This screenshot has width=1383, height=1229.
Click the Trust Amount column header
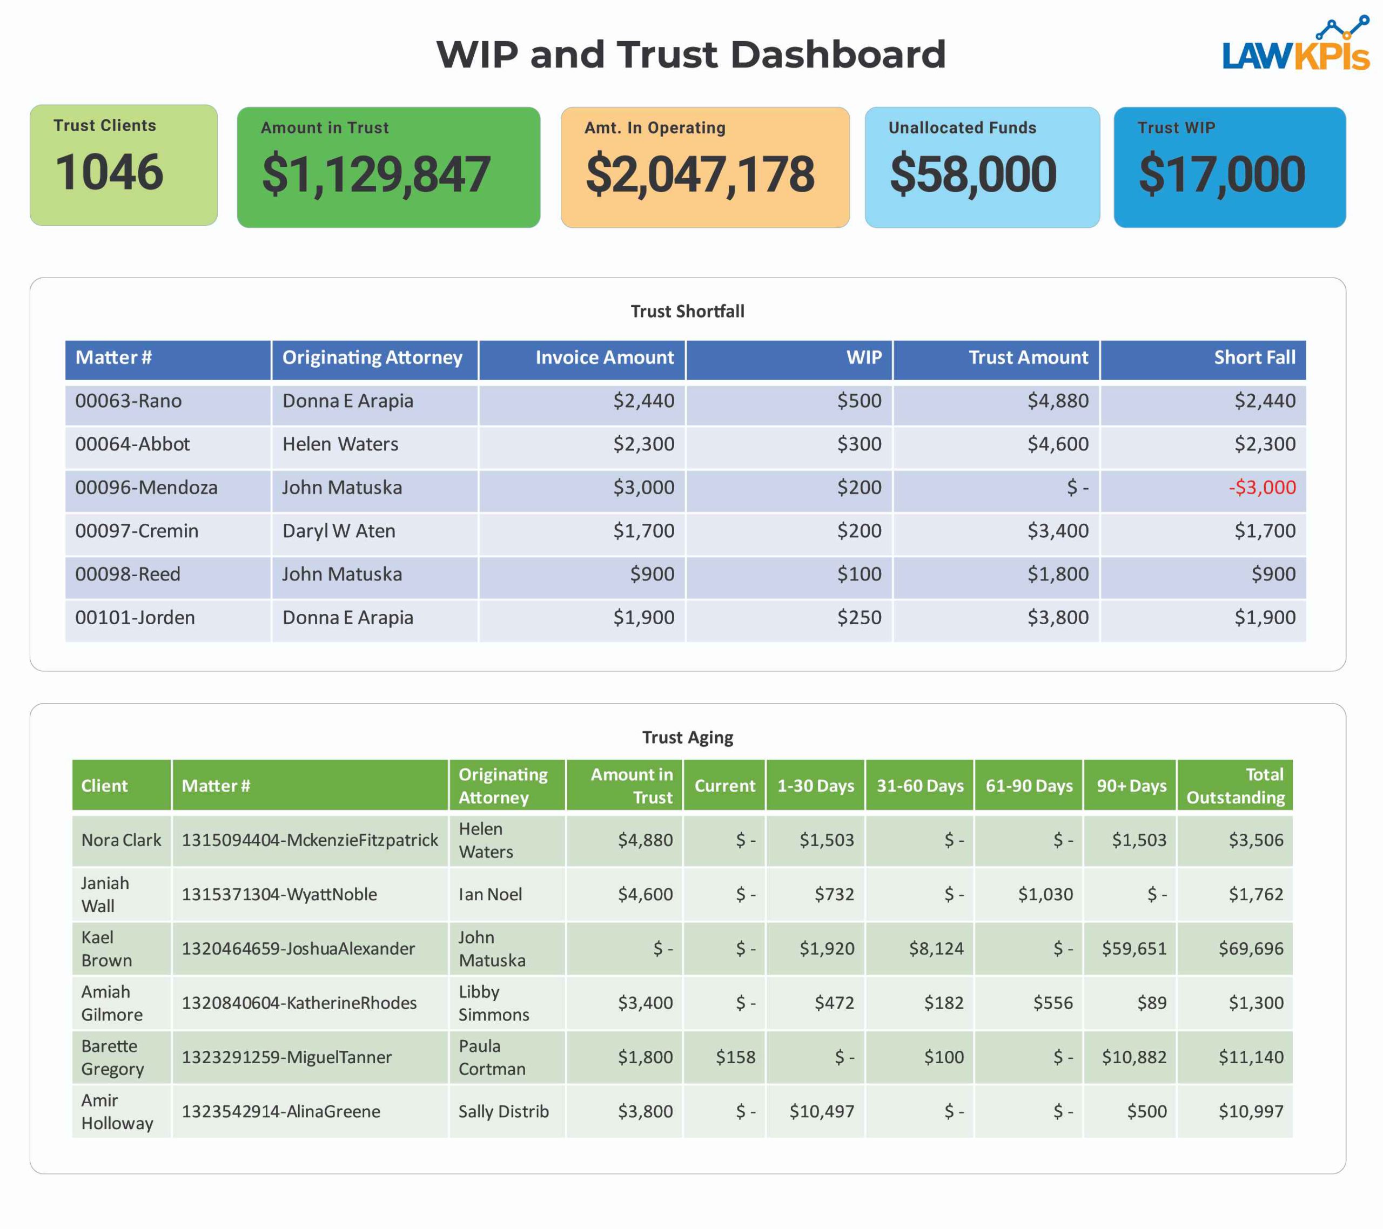(1028, 358)
